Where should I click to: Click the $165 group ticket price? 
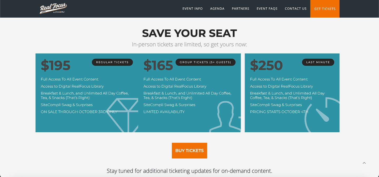[158, 65]
